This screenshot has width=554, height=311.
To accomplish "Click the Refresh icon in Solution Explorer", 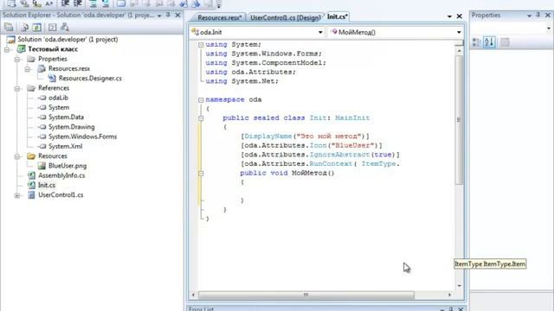I will click(x=37, y=27).
